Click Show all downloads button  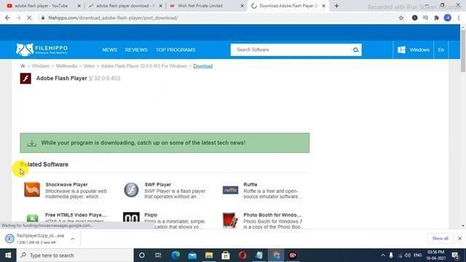click(x=440, y=238)
